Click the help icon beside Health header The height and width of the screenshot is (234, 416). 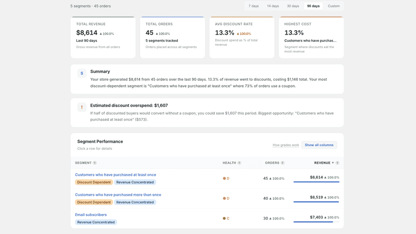click(x=239, y=163)
